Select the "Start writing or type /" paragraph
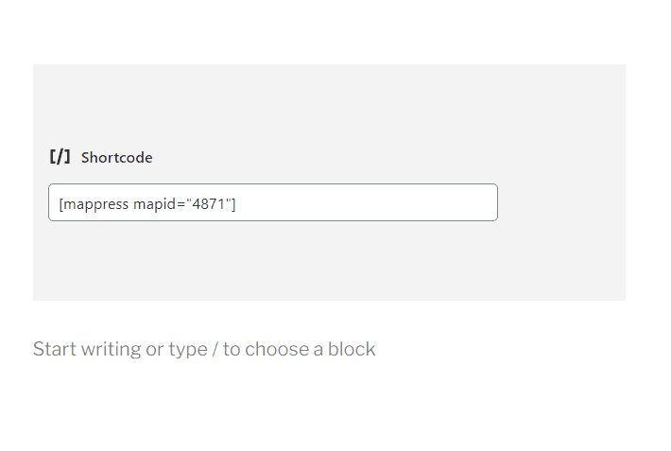Image resolution: width=671 pixels, height=452 pixels. [x=203, y=349]
